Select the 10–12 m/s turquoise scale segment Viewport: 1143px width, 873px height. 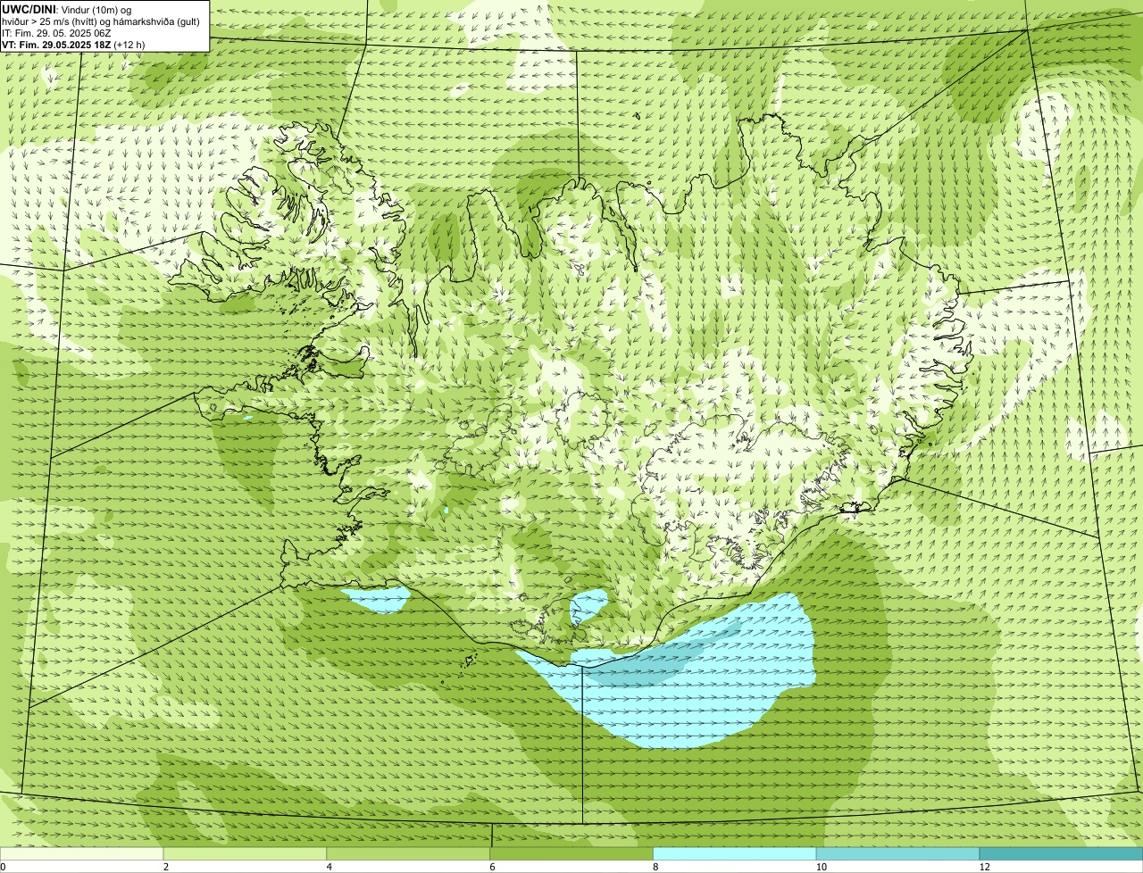pos(897,854)
